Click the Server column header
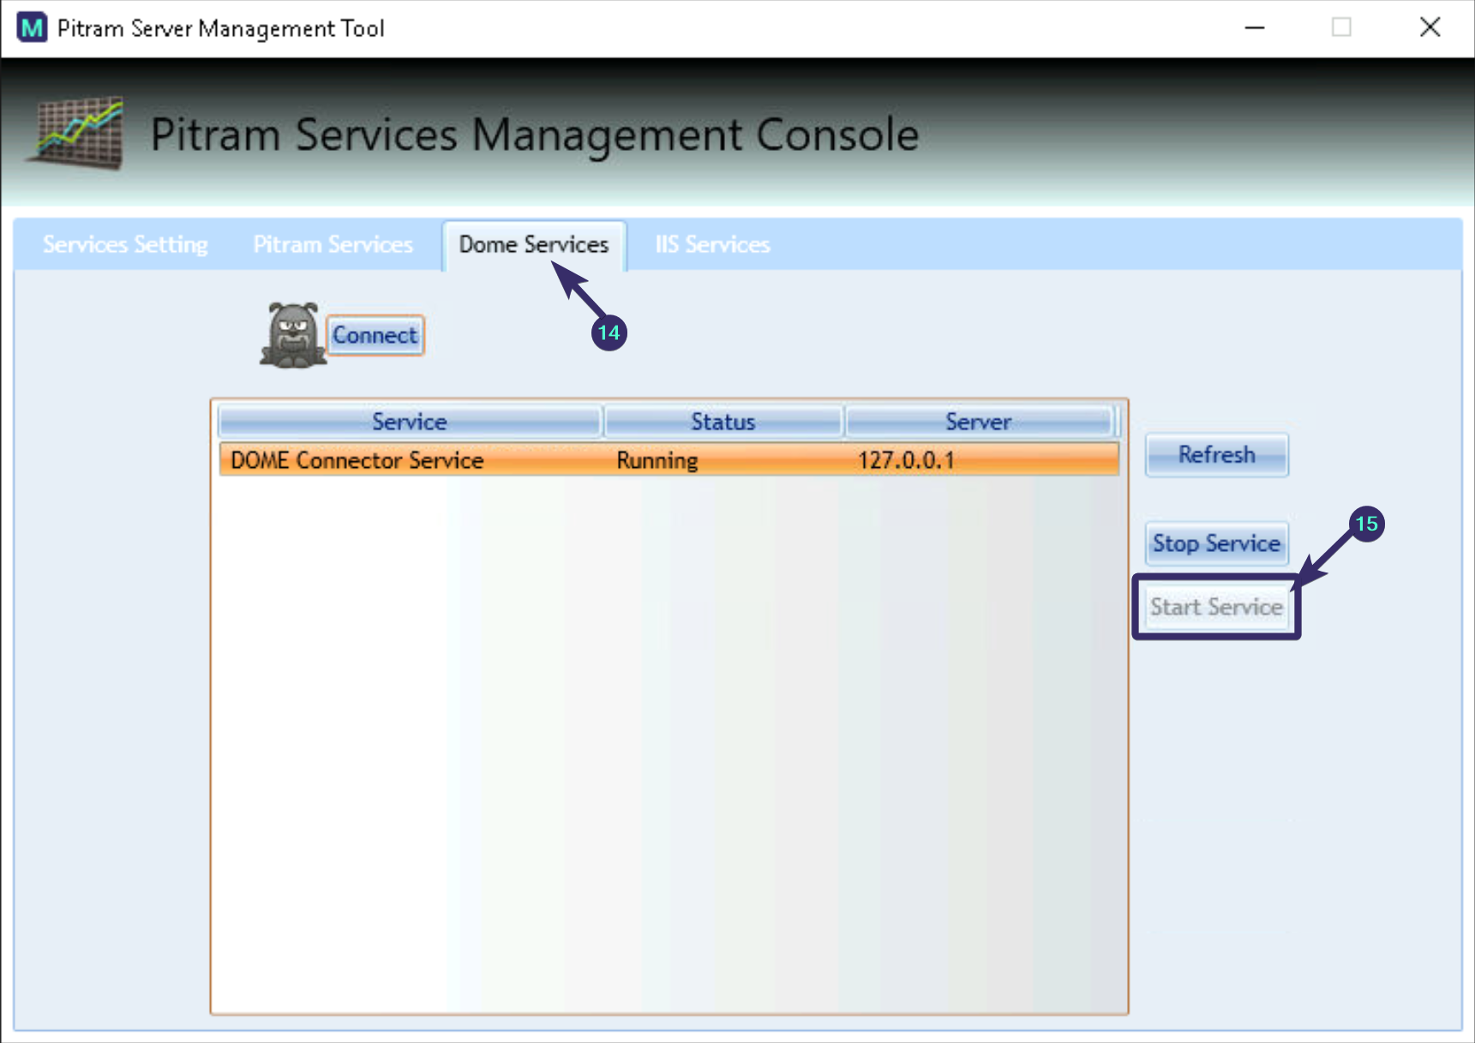1475x1043 pixels. (980, 421)
